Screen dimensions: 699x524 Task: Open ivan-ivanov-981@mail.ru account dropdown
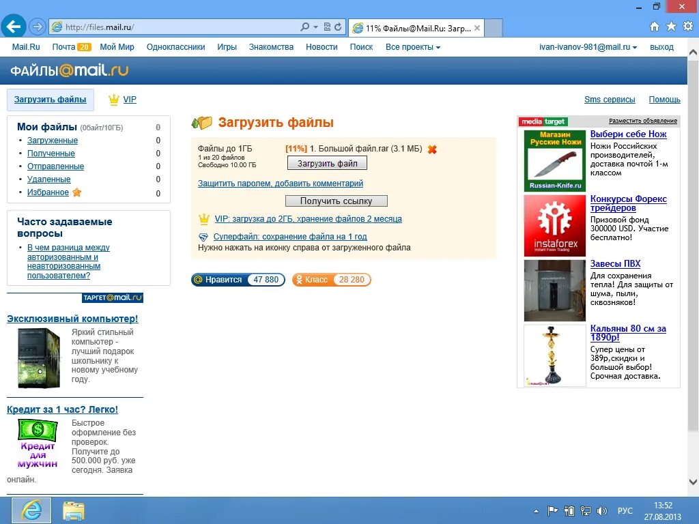[x=588, y=47]
